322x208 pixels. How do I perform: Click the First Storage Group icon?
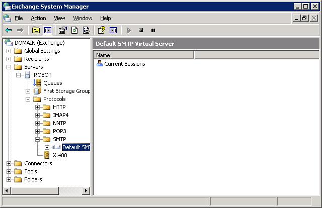point(37,91)
